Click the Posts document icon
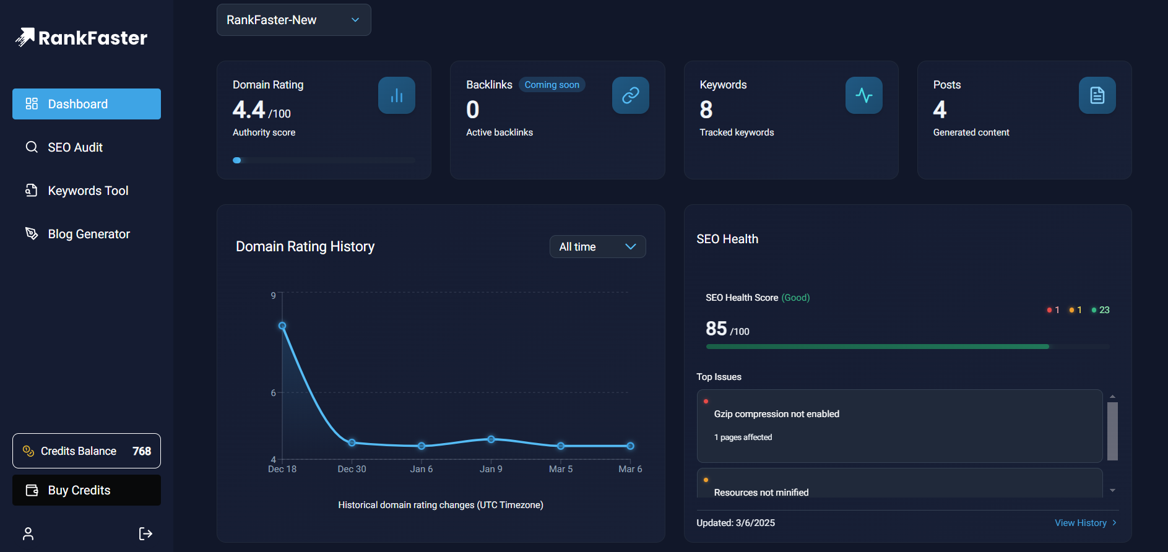The height and width of the screenshot is (552, 1168). coord(1097,95)
